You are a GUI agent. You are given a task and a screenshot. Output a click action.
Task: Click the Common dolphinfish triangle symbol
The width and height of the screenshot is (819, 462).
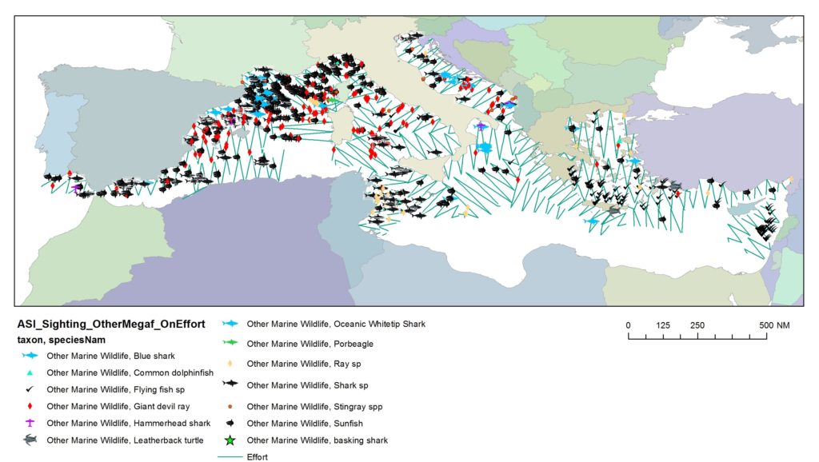point(30,372)
